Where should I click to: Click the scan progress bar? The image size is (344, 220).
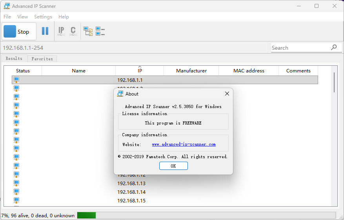click(x=206, y=215)
